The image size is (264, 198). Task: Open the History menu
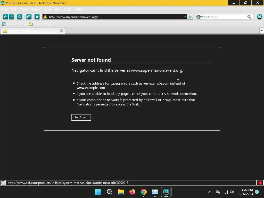click(x=36, y=10)
